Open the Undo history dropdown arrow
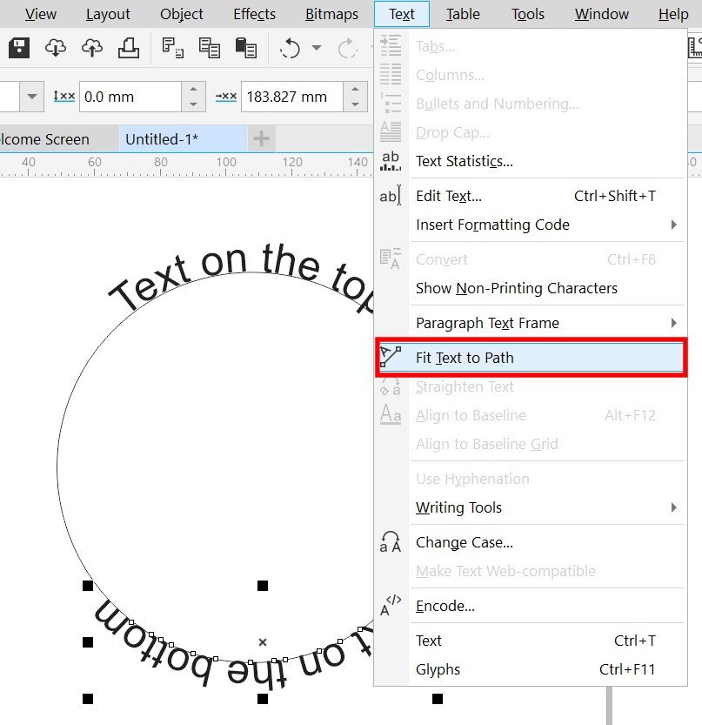Screen dimensions: 702x725 pos(316,49)
